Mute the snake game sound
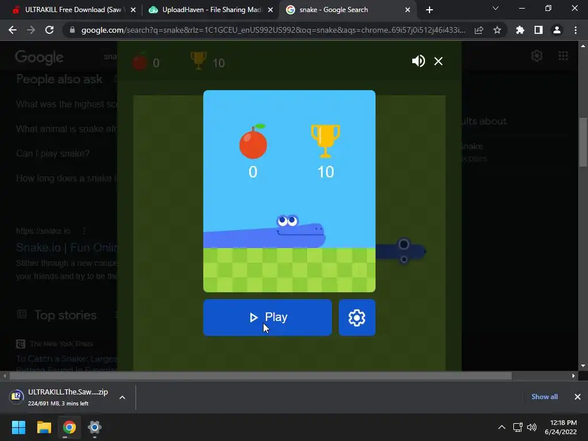 [x=418, y=61]
